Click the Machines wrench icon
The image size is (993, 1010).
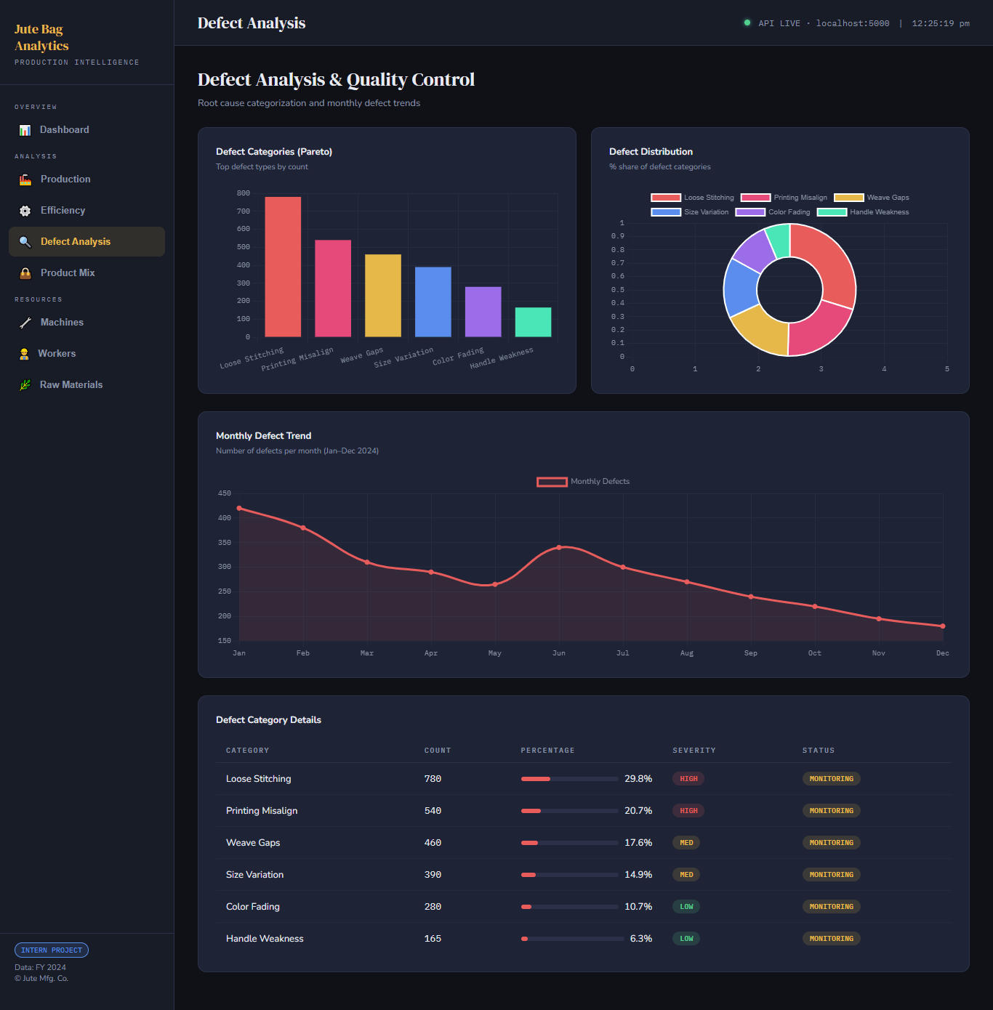(x=25, y=323)
